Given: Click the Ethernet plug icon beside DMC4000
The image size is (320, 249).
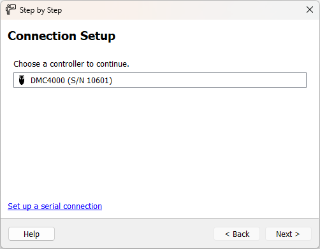Looking at the screenshot, I should point(22,80).
